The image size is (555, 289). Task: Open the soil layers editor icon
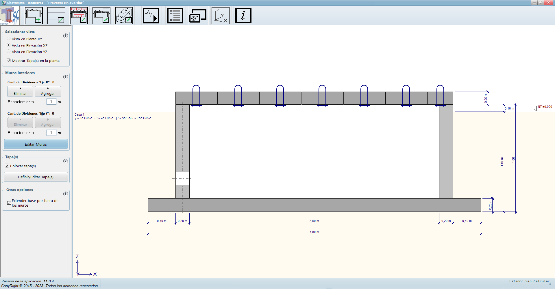(56, 16)
